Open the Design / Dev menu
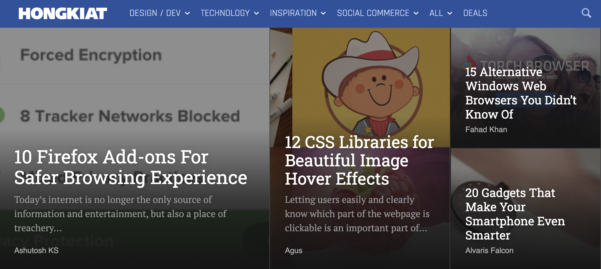This screenshot has height=269, width=601. (x=155, y=13)
